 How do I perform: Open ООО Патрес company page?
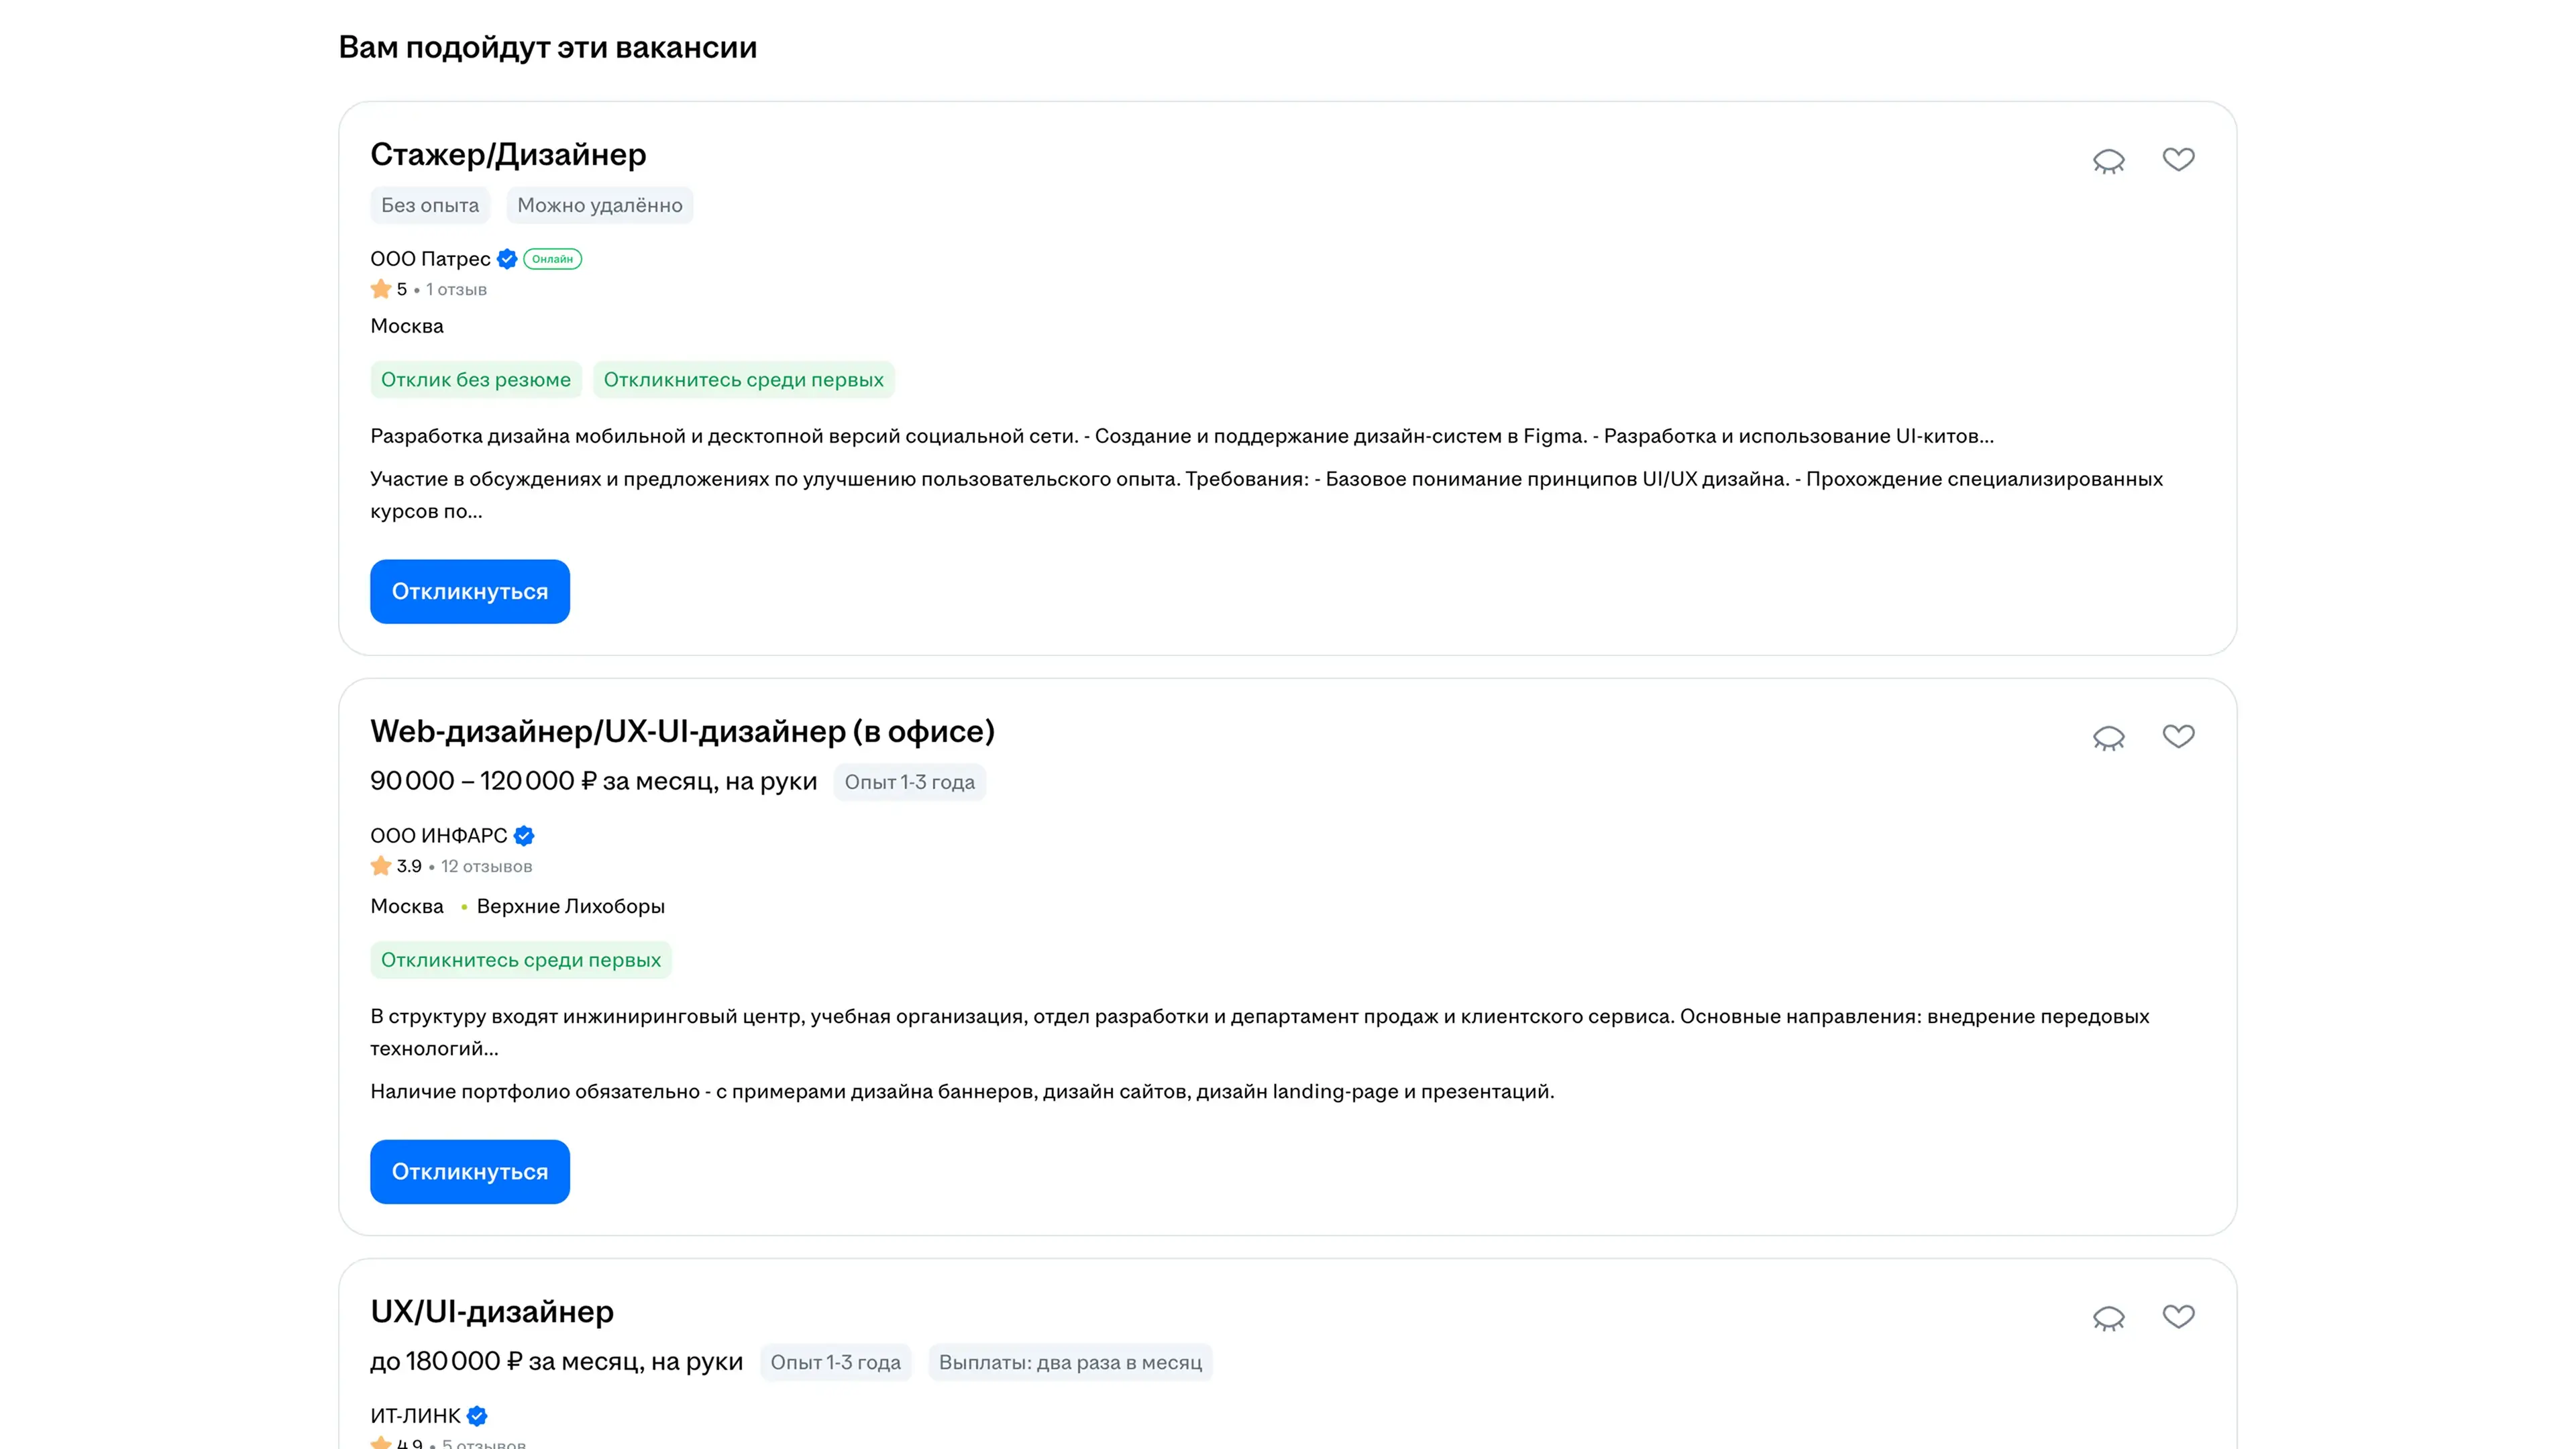tap(430, 259)
